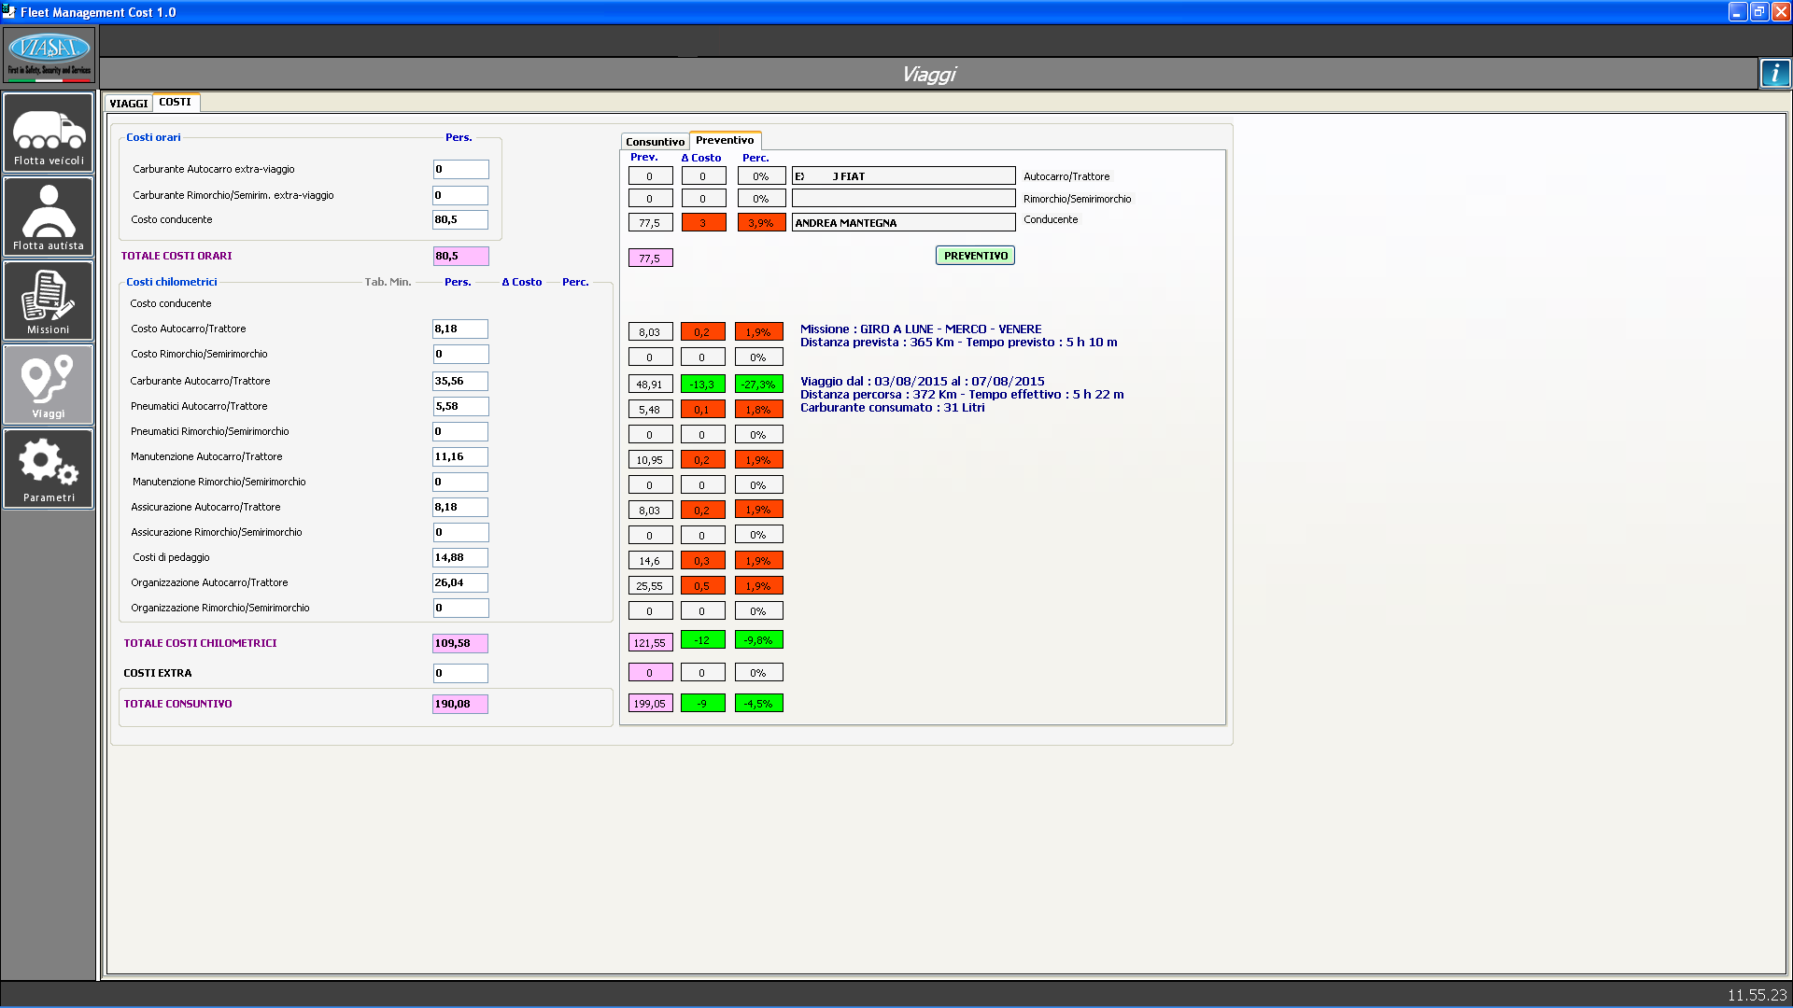
Task: Select the Preventivo tab
Action: tap(725, 140)
